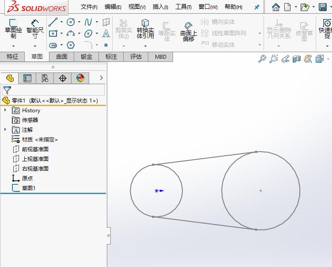Select the Sketch Text tool

click(106, 34)
